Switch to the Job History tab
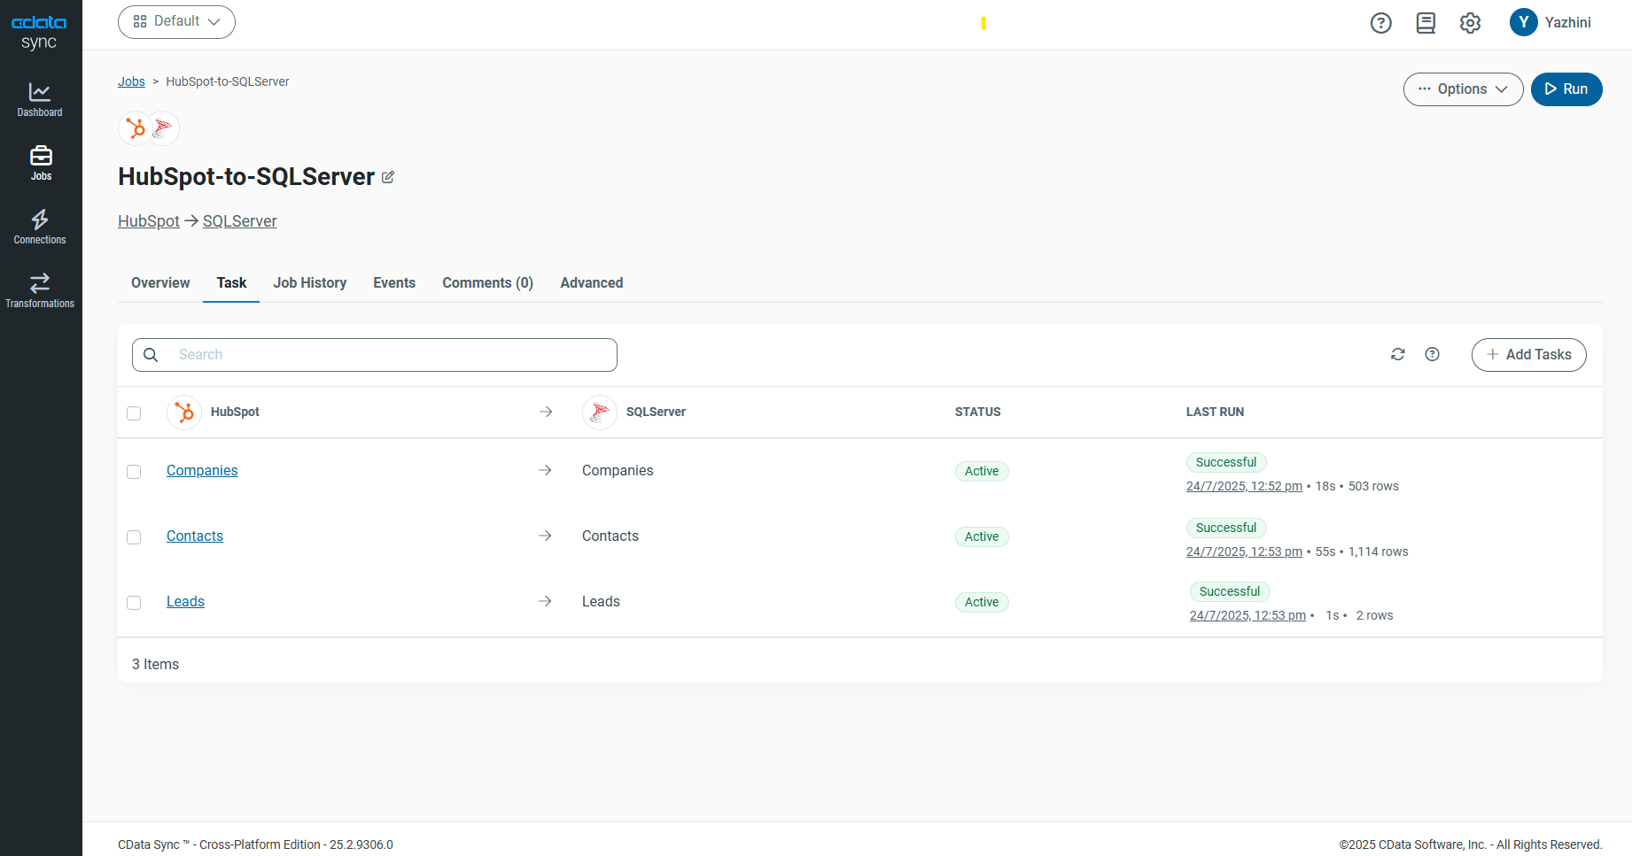 point(309,283)
